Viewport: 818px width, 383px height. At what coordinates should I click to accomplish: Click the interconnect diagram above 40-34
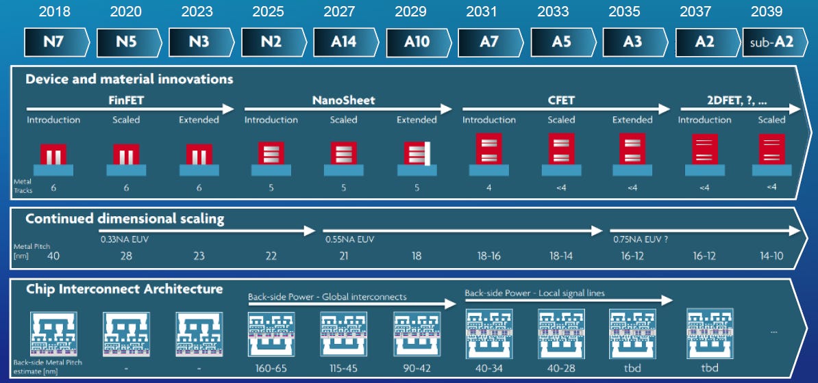489,334
